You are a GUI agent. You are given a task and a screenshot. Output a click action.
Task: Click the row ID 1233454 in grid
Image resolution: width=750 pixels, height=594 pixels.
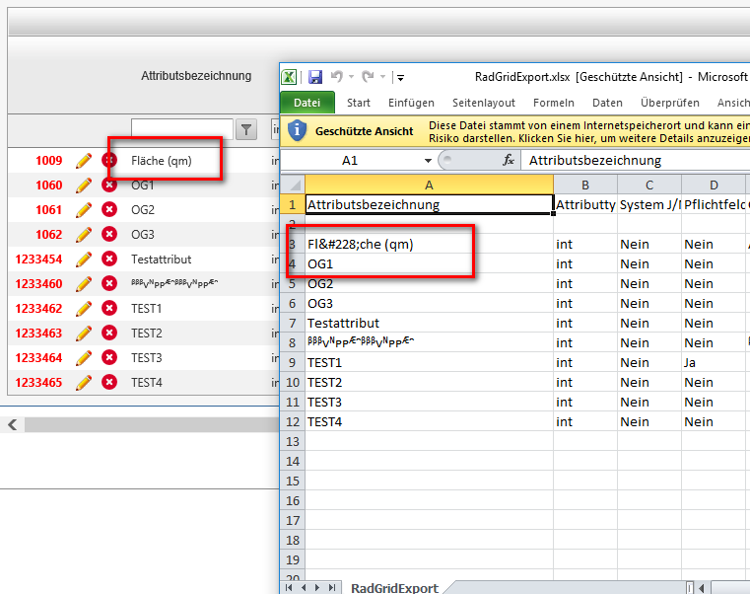pos(38,260)
